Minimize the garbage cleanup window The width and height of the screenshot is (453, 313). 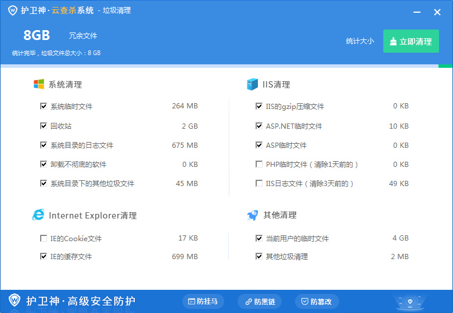417,12
